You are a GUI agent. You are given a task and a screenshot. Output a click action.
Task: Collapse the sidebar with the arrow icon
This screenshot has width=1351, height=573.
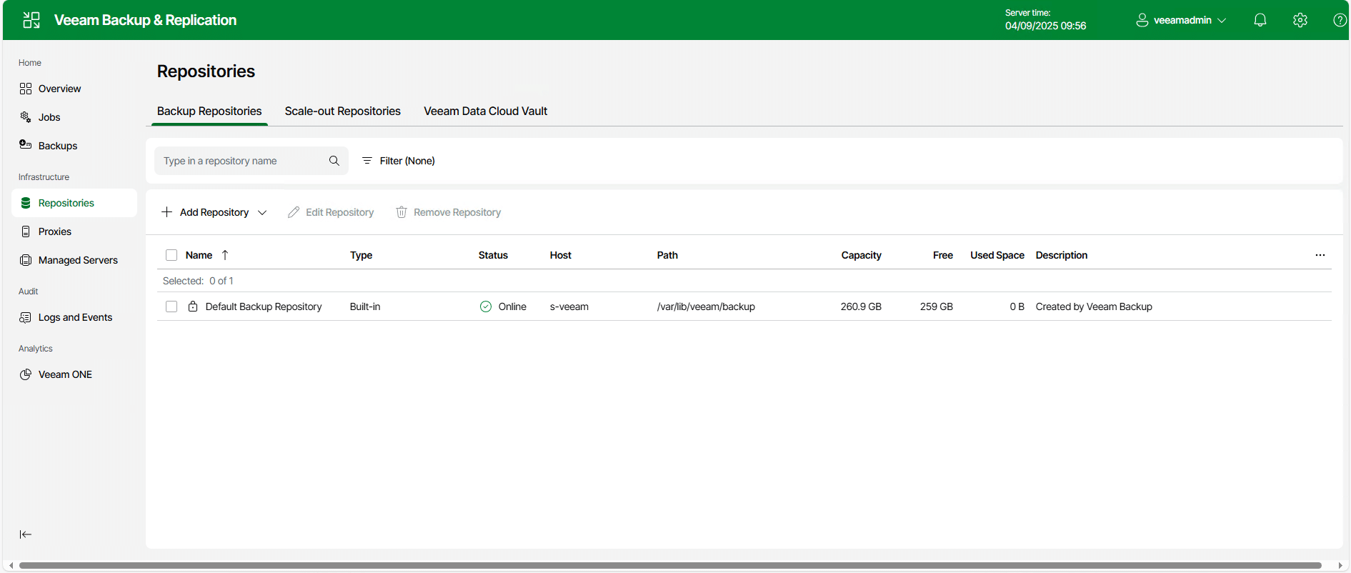click(26, 534)
